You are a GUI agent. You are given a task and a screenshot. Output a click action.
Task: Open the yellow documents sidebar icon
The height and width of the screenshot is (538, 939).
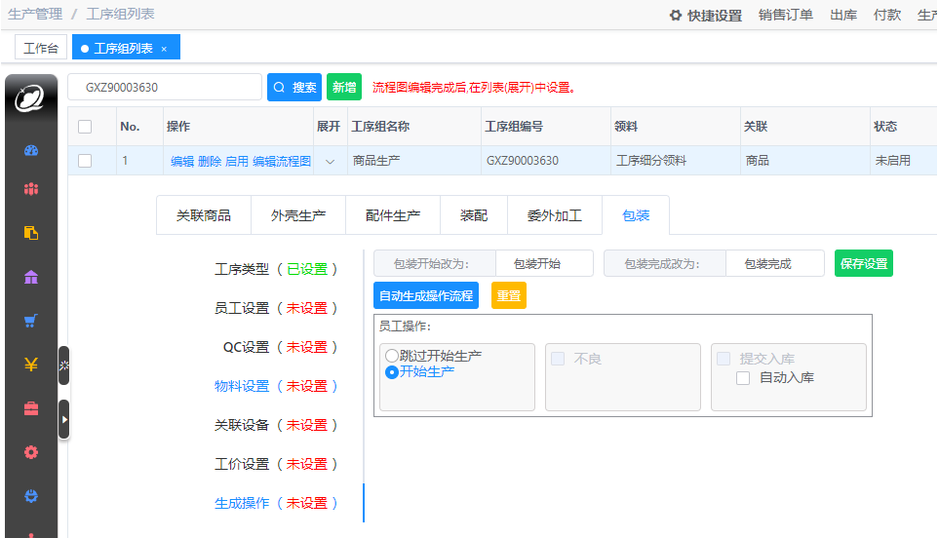pos(31,233)
